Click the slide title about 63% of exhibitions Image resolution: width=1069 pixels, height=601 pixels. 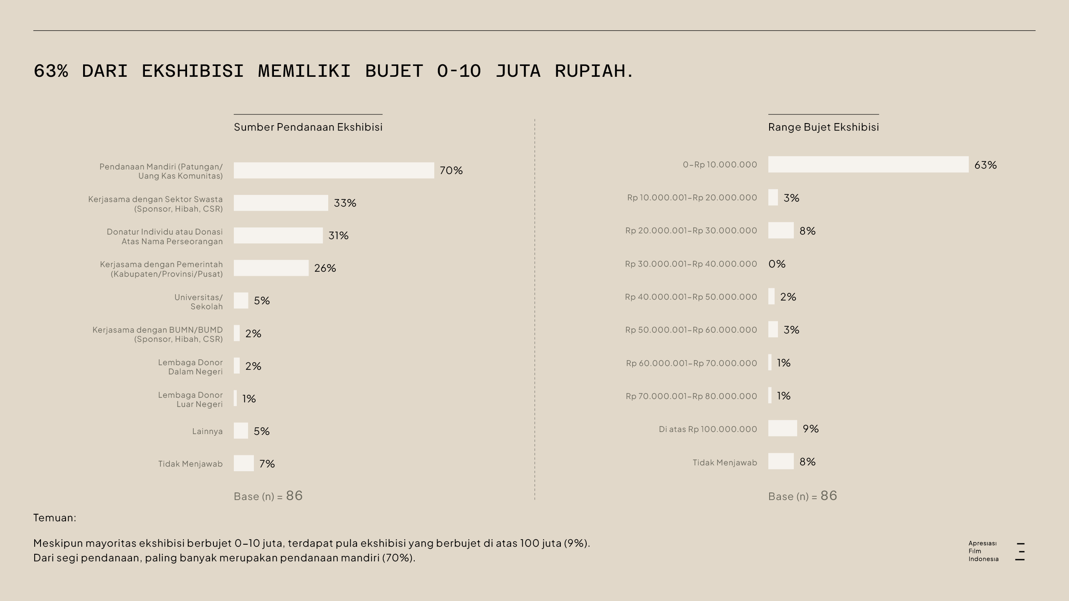pyautogui.click(x=333, y=71)
